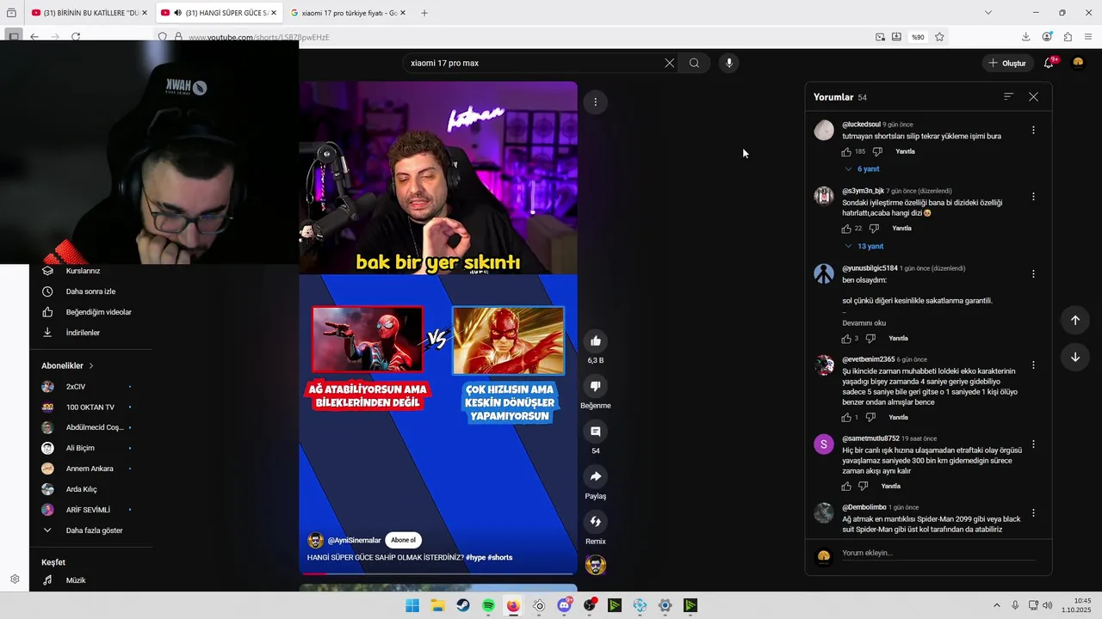This screenshot has width=1102, height=619.
Task: Expand the 13 yanıt replies
Action: (x=864, y=247)
